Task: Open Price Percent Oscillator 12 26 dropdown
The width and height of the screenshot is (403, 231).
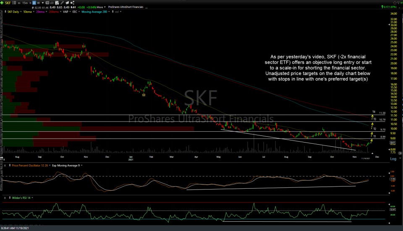Action: click(x=50, y=165)
